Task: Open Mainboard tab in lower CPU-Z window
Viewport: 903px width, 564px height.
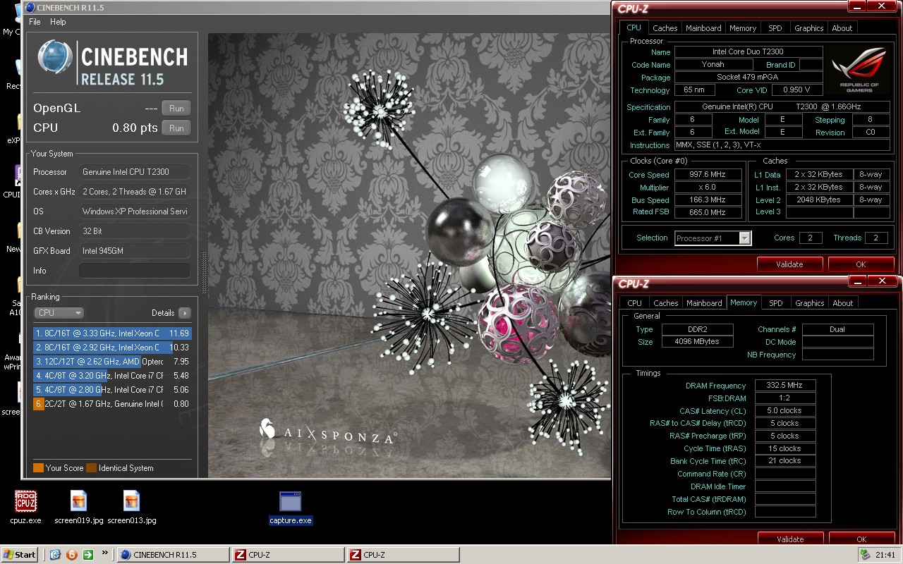Action: 704,303
